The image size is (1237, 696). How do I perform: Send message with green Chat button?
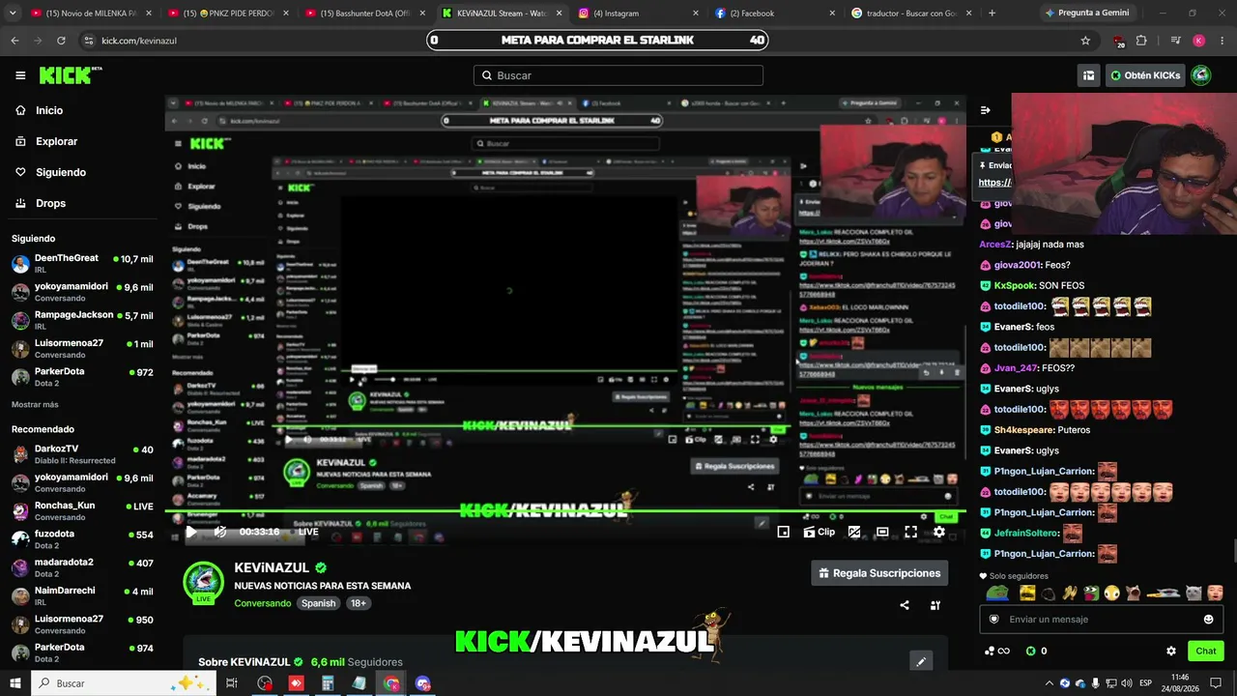point(1205,651)
